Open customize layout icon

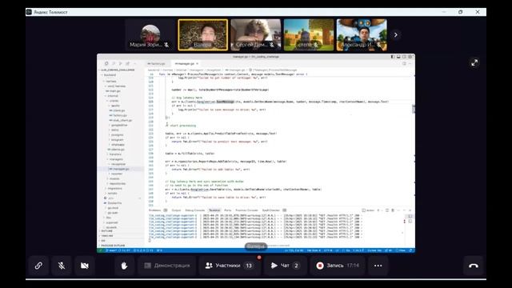pyautogui.click(x=410, y=57)
